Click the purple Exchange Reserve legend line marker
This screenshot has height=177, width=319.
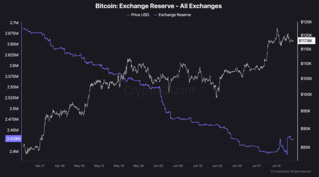tap(156, 15)
